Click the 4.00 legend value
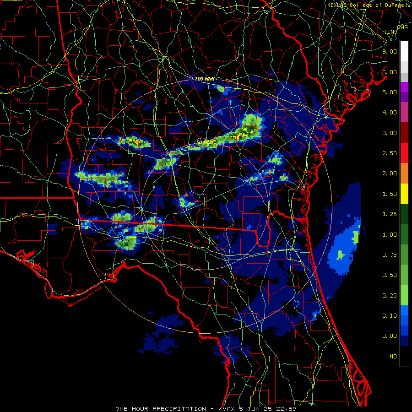This screenshot has height=412, width=412. (390, 113)
